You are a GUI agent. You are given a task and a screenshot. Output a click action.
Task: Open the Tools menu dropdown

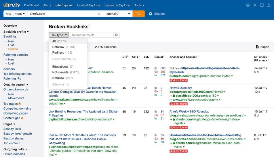pos(139,5)
